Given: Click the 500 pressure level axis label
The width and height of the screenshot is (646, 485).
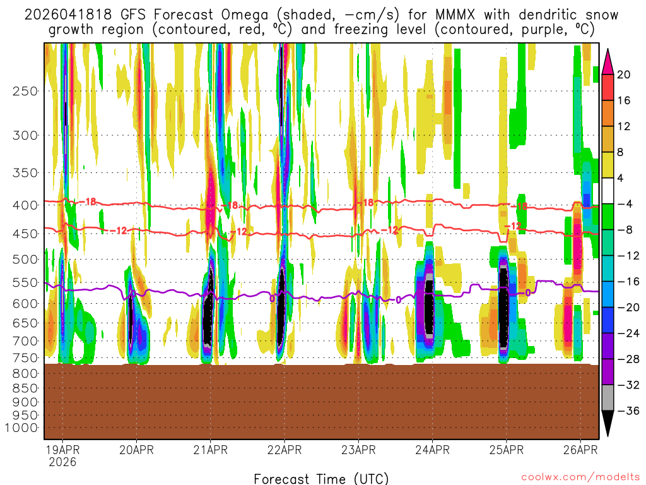Looking at the screenshot, I should click(25, 259).
